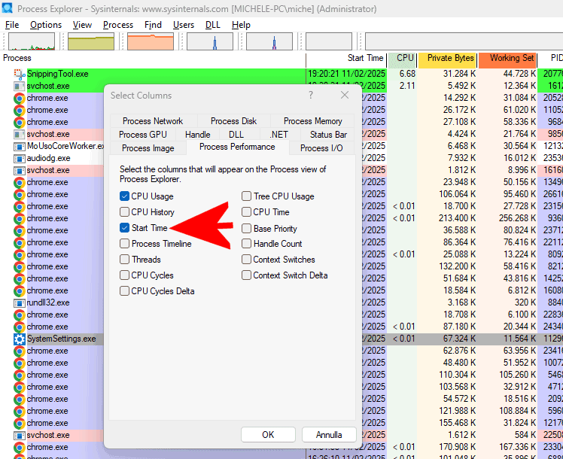This screenshot has width=563, height=459.
Task: Enable the Tree CPU Usage checkbox
Action: click(x=246, y=196)
